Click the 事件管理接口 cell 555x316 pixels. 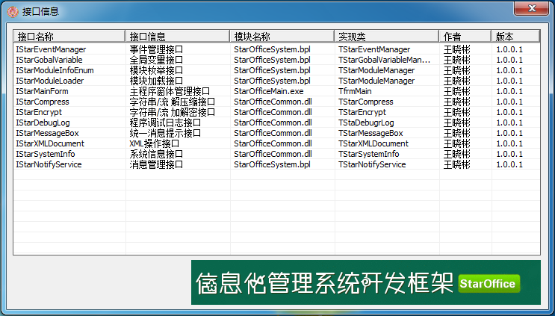(156, 49)
